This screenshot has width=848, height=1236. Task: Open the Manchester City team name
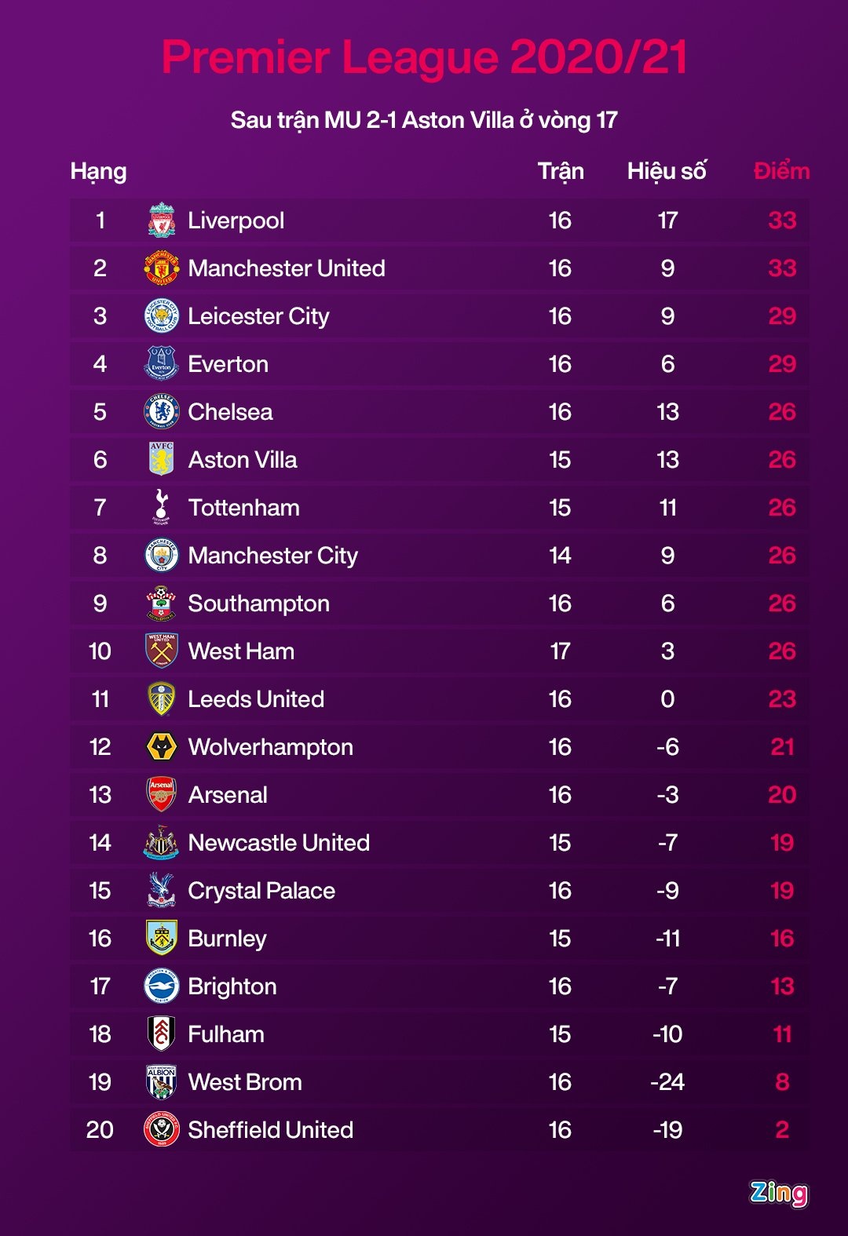pos(272,556)
